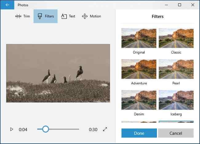Expand video preview to fullscreen
Image resolution: width=200 pixels, height=144 pixels.
(x=105, y=129)
